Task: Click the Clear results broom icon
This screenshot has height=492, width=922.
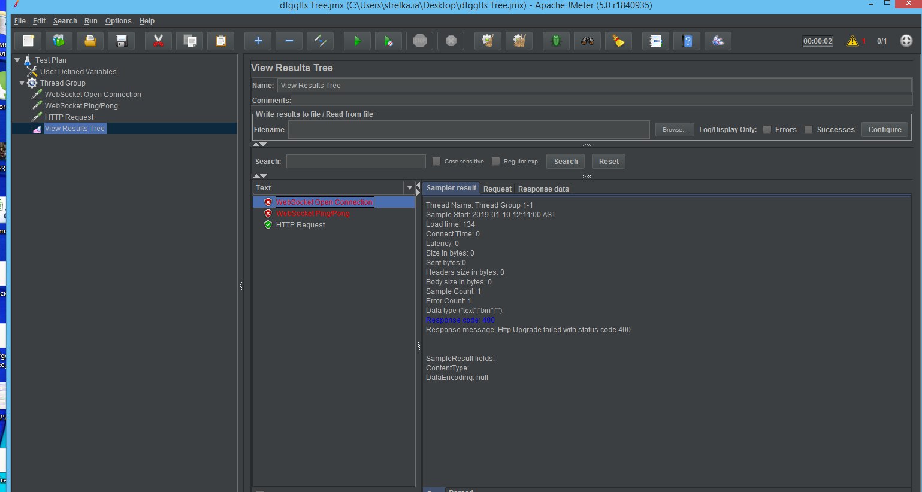Action: [x=488, y=41]
